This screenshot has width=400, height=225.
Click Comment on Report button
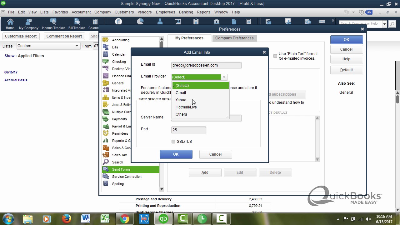[x=64, y=36]
